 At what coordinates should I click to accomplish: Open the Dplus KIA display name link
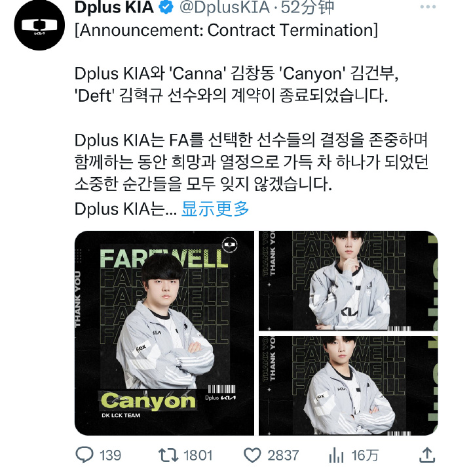(114, 7)
